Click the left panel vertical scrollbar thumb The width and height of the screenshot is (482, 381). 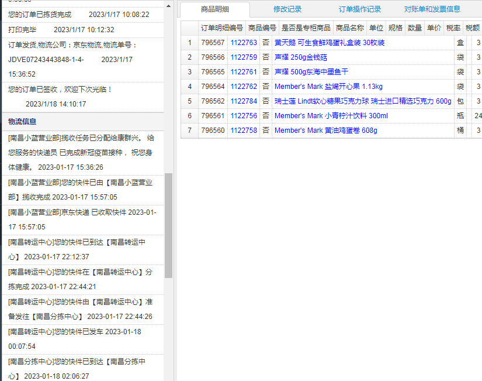coord(168,225)
